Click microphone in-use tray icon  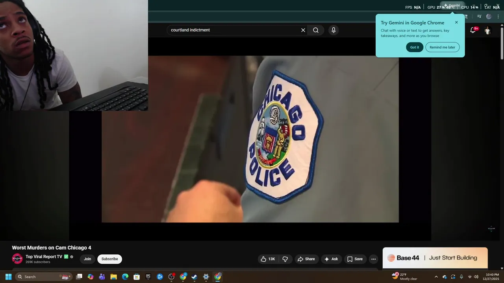coord(461,277)
